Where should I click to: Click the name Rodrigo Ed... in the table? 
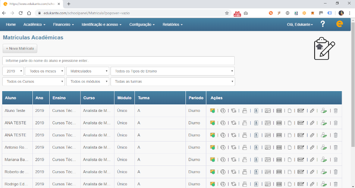coord(16,184)
